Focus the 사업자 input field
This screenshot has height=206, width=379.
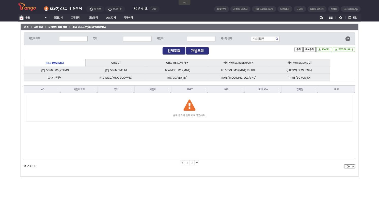pos(201,39)
